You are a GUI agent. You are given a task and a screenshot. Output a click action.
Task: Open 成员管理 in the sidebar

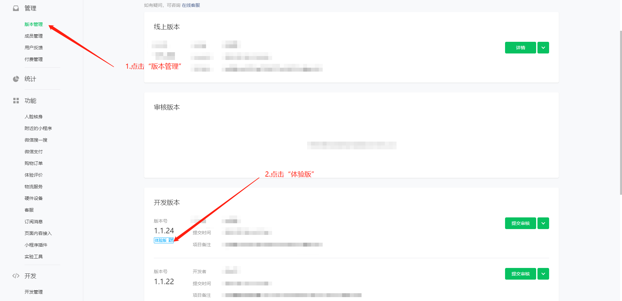point(34,36)
